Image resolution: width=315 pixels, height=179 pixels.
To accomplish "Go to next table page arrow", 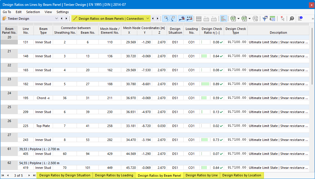I will click(29, 176).
